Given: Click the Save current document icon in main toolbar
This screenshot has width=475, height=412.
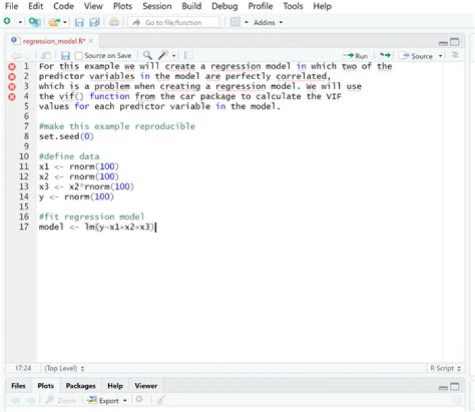Looking at the screenshot, I should (x=79, y=22).
